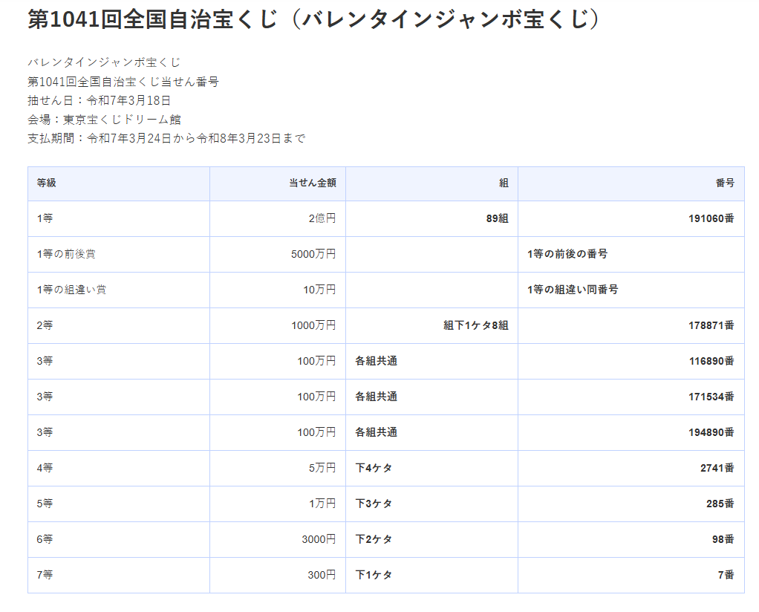Select the number 285番
The width and height of the screenshot is (759, 612).
[x=720, y=504]
